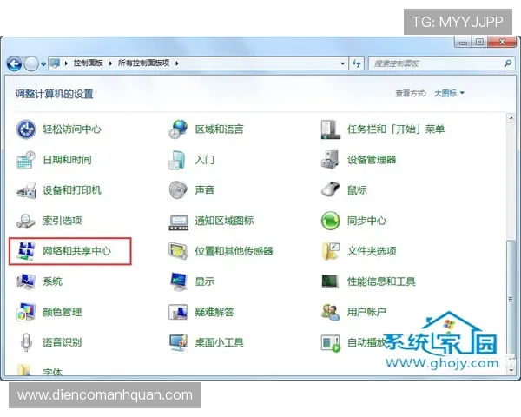Open the 桌面小工具 icon
The image size is (521, 417).
click(x=178, y=342)
